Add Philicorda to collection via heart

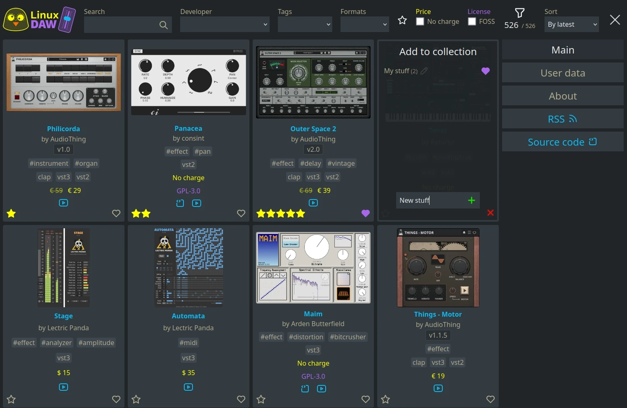116,213
